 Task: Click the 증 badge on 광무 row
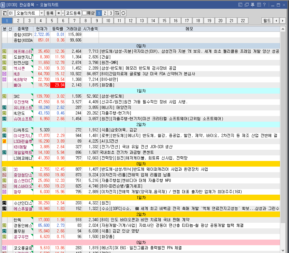(4, 192)
